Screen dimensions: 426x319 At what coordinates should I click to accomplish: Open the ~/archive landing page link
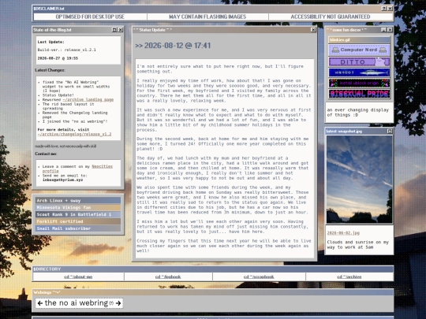point(88,99)
